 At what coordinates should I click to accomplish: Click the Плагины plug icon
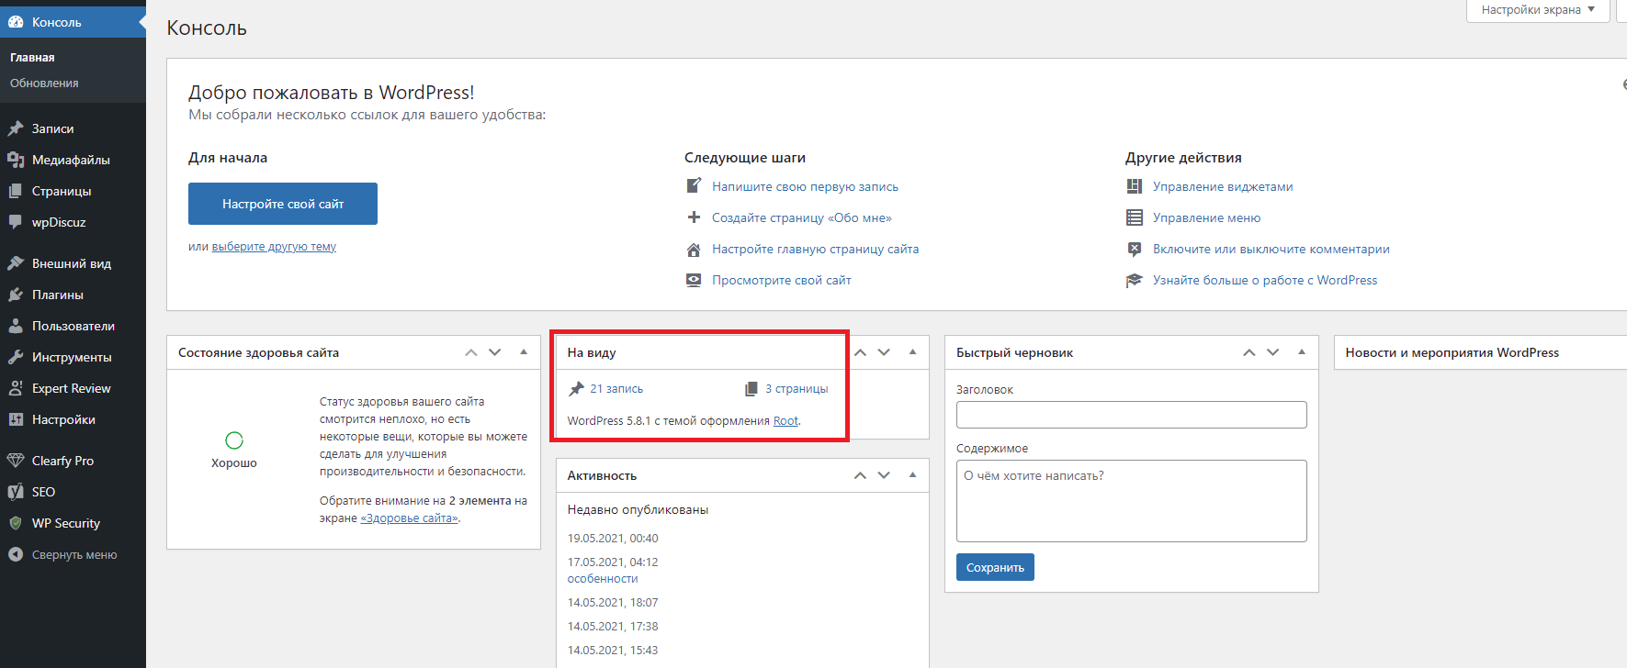(16, 295)
